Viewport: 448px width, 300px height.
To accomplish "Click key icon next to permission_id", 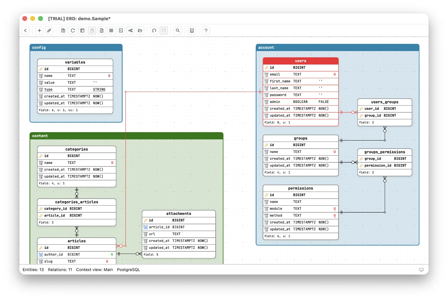I will click(361, 166).
